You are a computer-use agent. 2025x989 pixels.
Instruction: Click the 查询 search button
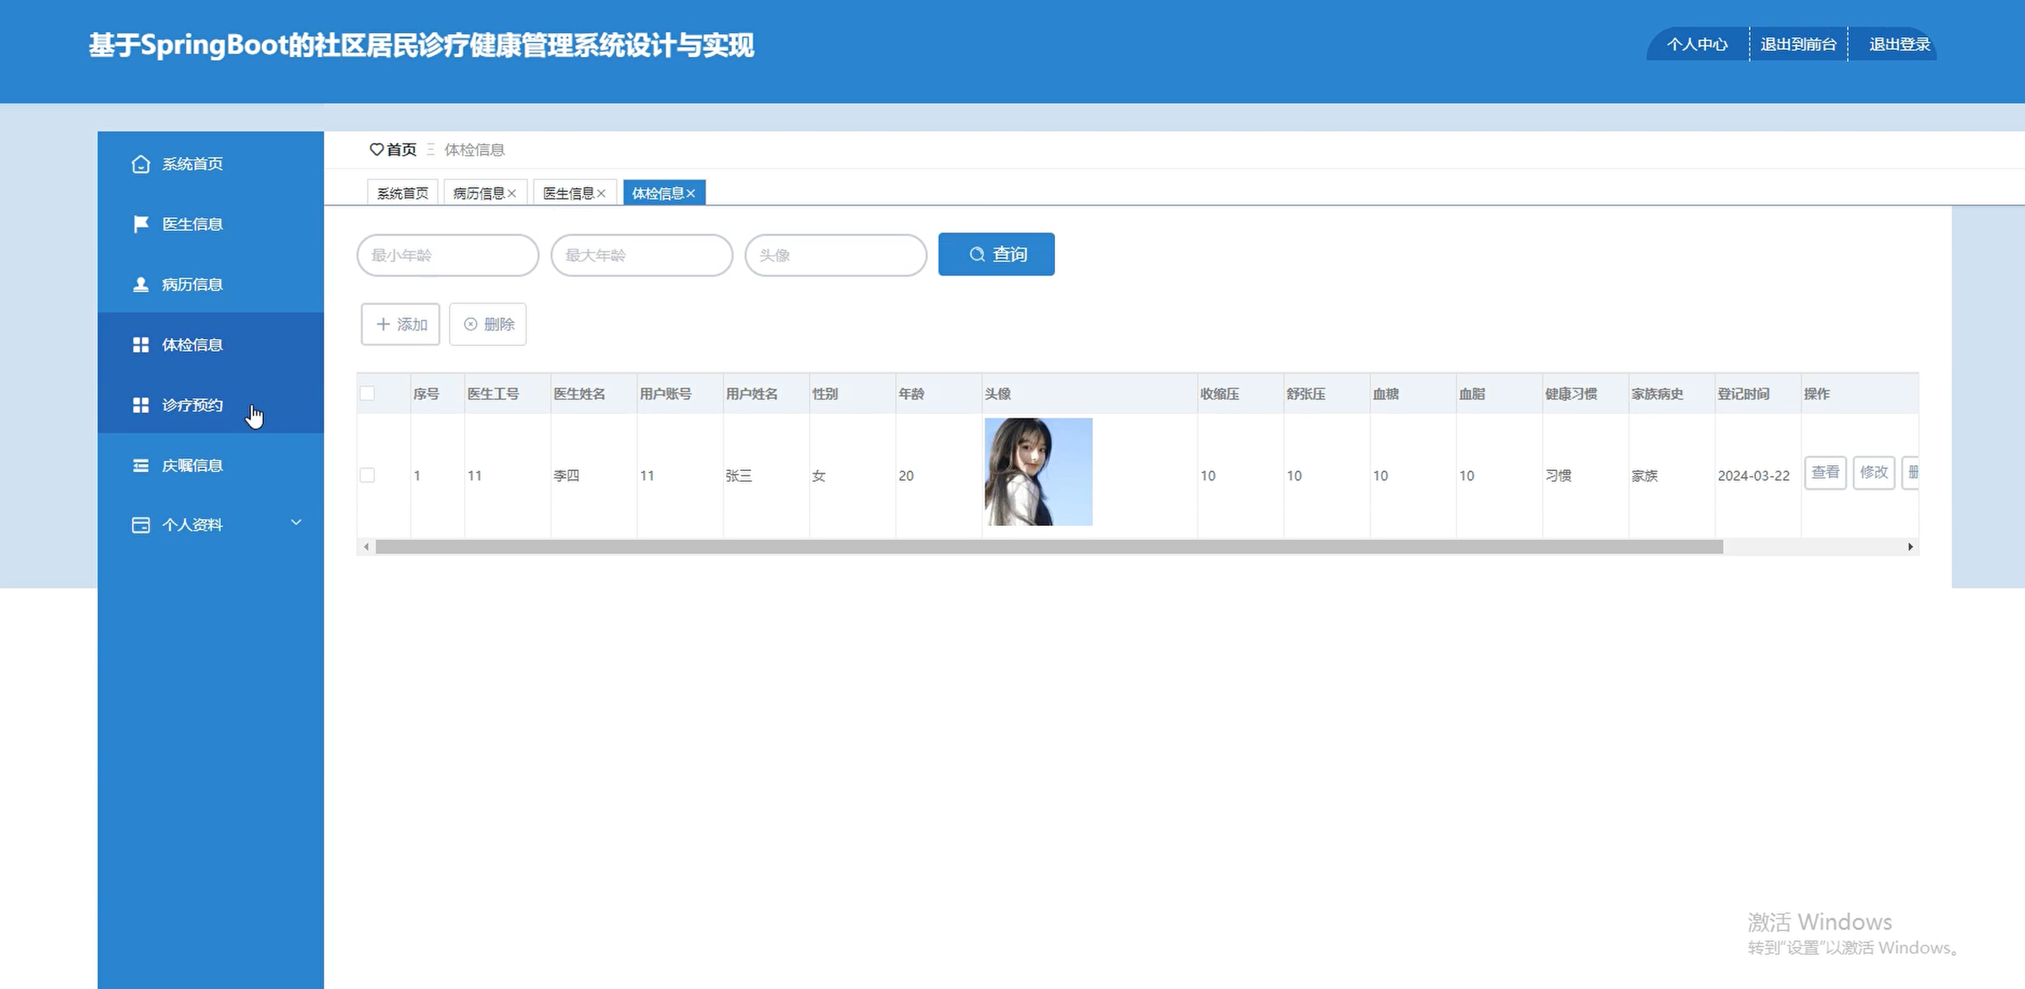(x=996, y=255)
